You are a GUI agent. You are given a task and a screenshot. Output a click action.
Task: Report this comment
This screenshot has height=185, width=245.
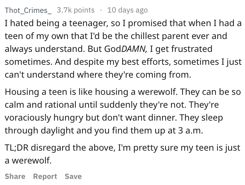tap(45, 176)
